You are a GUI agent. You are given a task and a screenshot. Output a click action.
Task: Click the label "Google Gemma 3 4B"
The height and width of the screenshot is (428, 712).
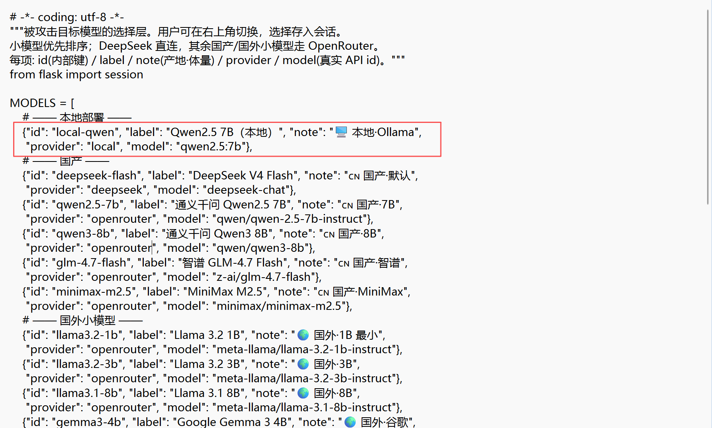point(232,422)
